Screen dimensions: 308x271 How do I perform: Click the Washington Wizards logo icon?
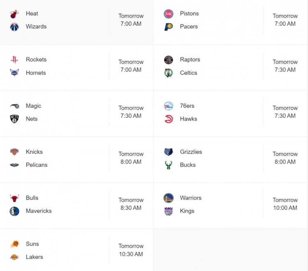14,27
